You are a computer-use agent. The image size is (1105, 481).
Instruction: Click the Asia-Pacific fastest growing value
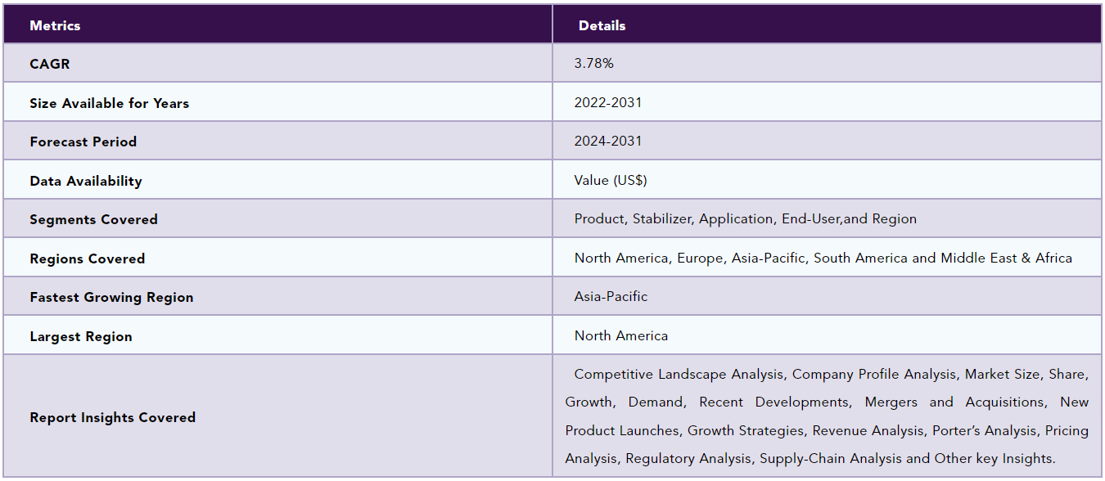611,296
